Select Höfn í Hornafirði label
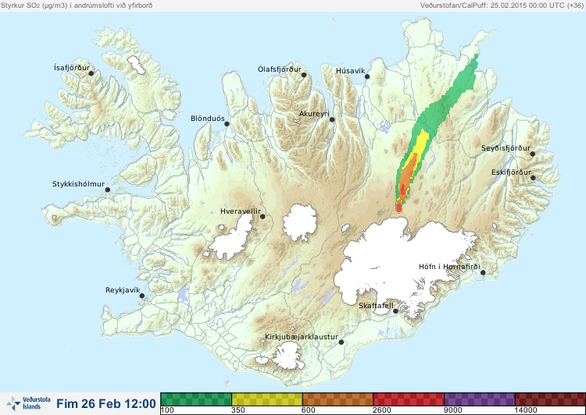The image size is (586, 415). pyautogui.click(x=449, y=267)
